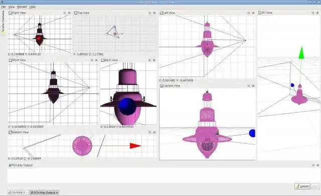Click the green Y-axis arrow in 3D View

(x=301, y=53)
